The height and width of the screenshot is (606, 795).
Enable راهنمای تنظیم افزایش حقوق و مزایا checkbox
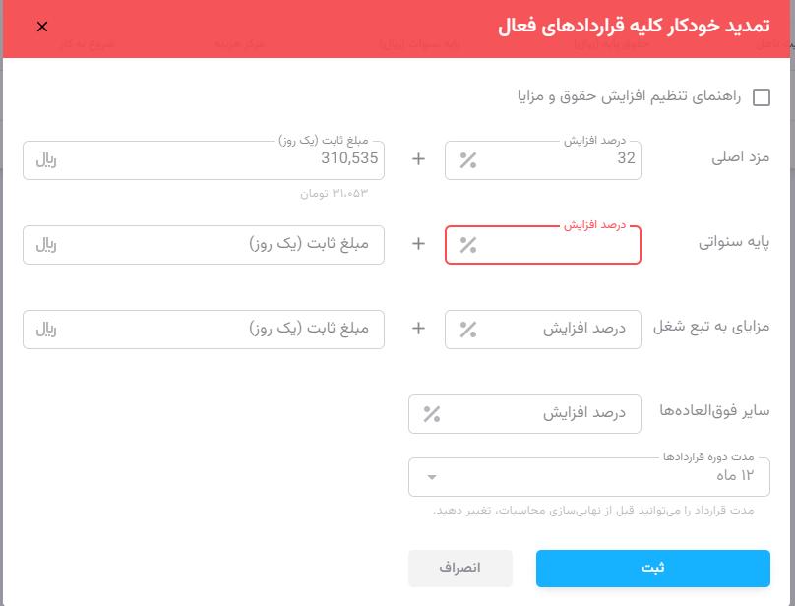(x=761, y=96)
